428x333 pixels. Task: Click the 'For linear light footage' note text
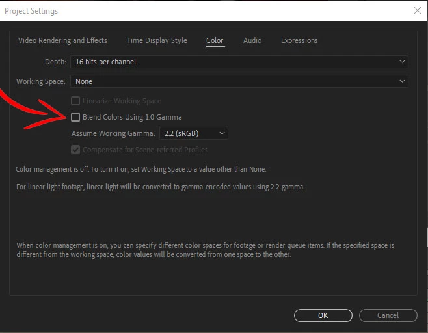(x=160, y=187)
